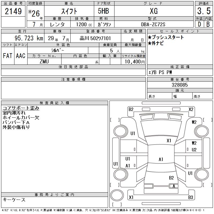This screenshot has width=214, height=214.
Task: Click the registration number 品川502ワ7101
Action: click(x=95, y=38)
